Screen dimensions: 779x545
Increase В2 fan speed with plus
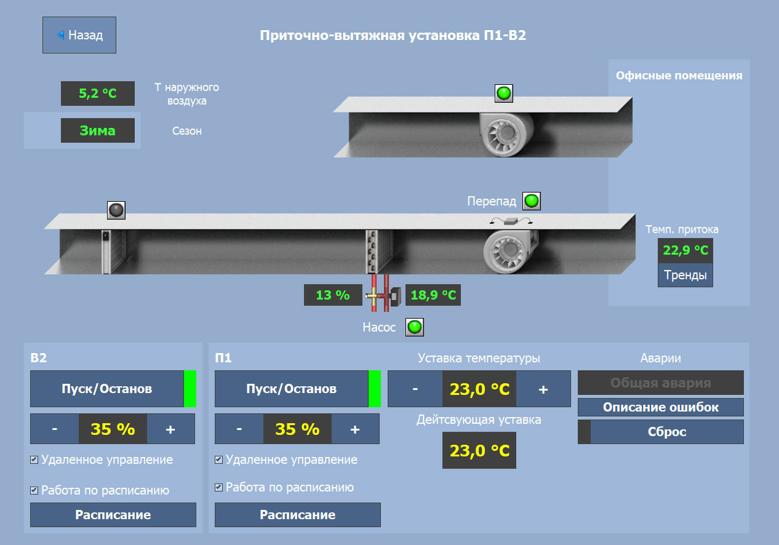[170, 429]
